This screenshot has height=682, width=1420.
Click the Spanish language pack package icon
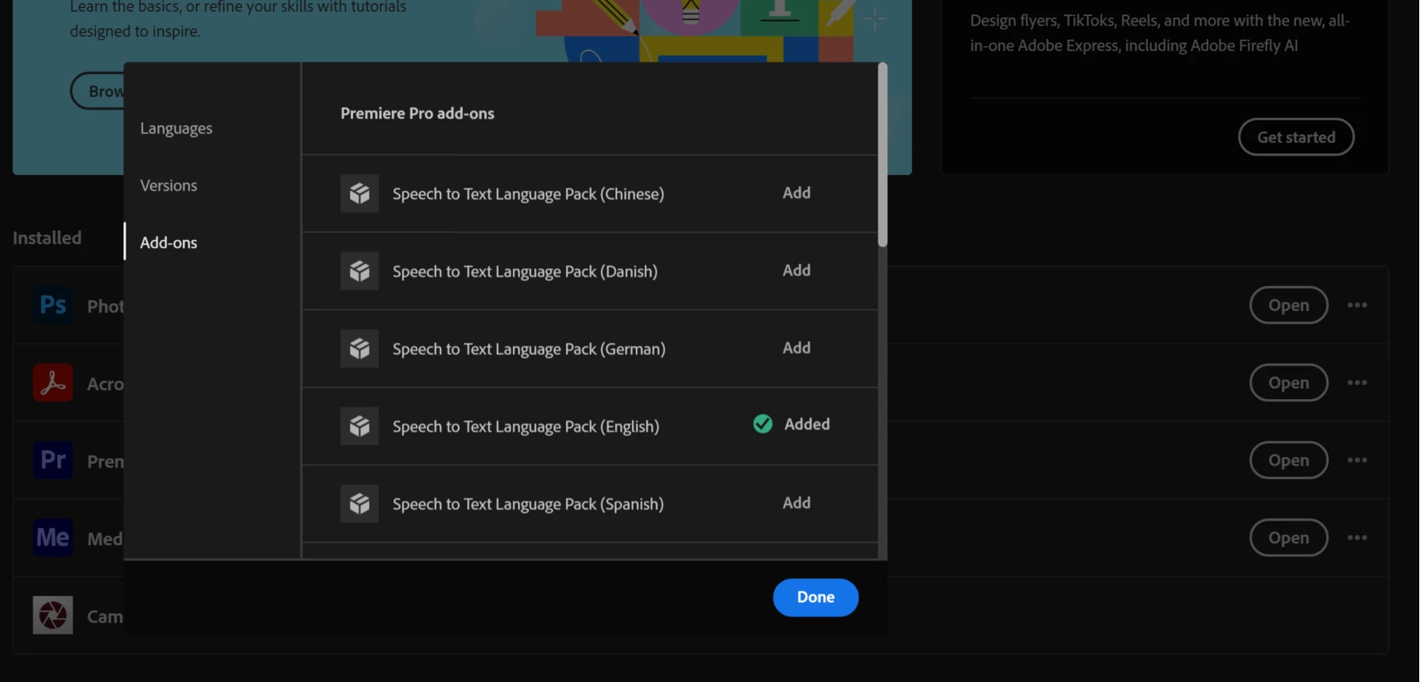pos(359,503)
